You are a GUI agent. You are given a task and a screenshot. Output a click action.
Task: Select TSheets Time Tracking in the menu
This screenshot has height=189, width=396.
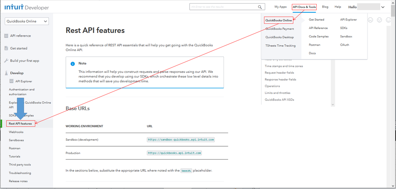point(280,46)
